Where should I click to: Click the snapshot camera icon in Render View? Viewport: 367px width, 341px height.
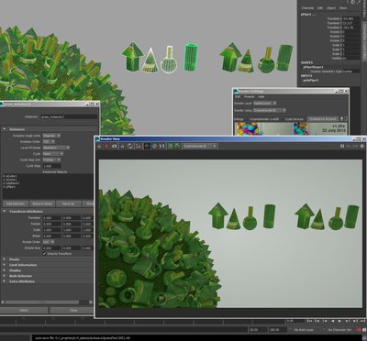[115, 147]
